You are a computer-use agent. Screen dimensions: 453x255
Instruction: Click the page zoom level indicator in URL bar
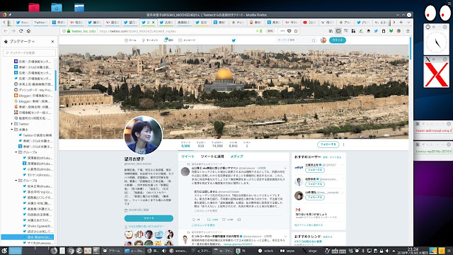point(270,31)
